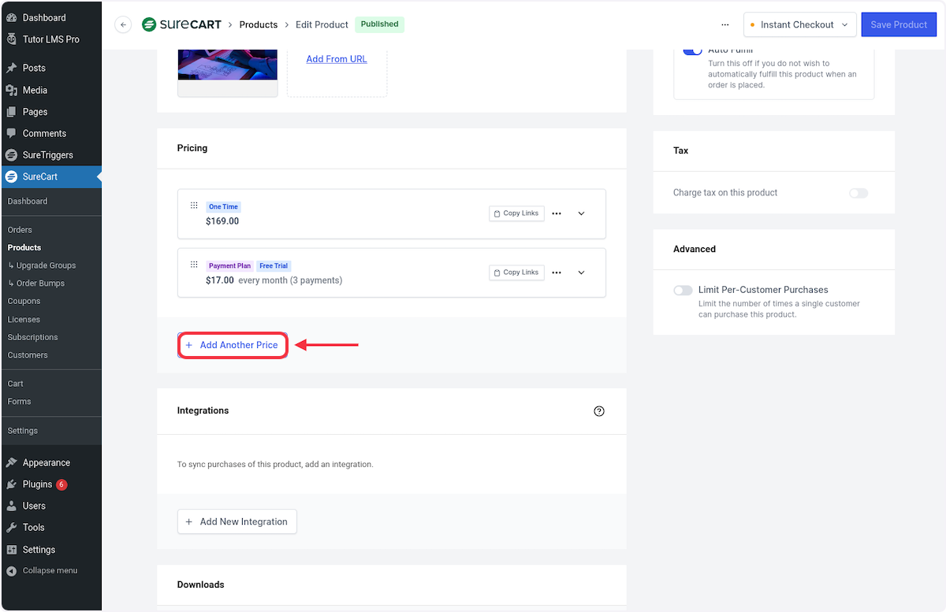Disable the Auto Fulfill toggle
The image size is (946, 612).
(x=693, y=49)
